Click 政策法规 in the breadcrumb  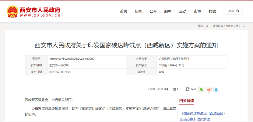click(x=218, y=26)
